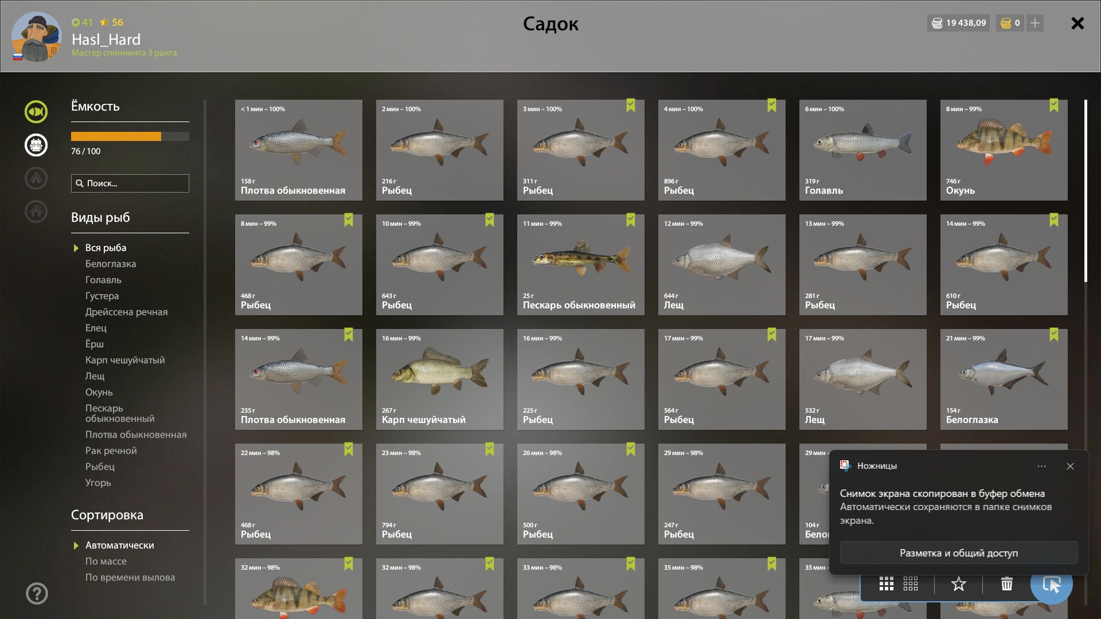Image resolution: width=1101 pixels, height=619 pixels.
Task: Toggle bookmark on 235 г Плотва card
Action: tap(349, 335)
